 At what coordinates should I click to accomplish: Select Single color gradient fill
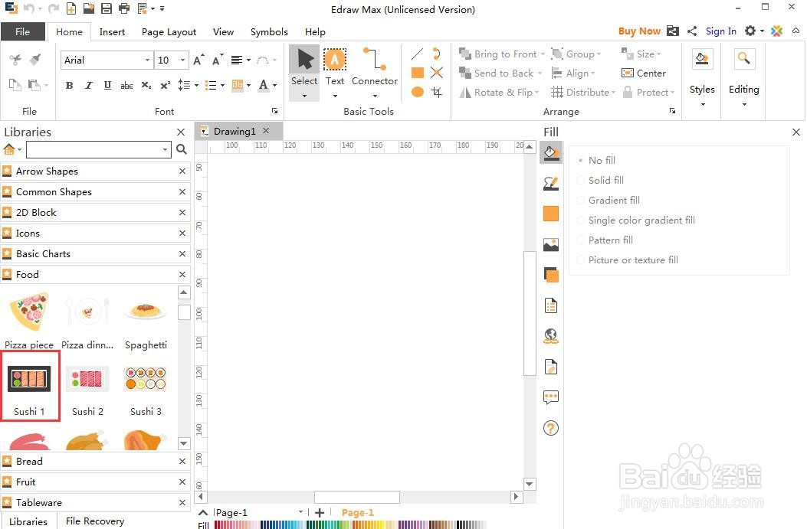(636, 220)
